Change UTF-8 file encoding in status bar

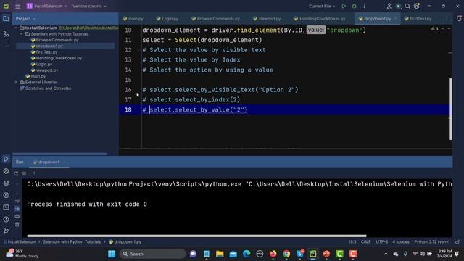point(382,241)
